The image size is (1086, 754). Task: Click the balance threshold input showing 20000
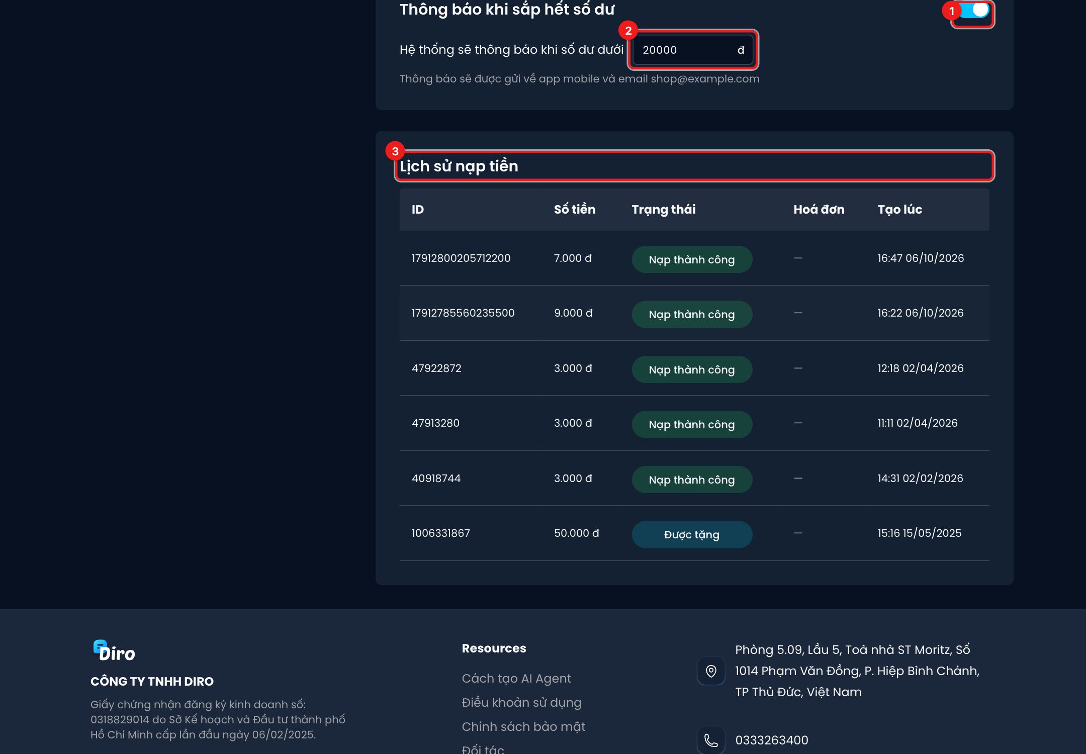click(693, 50)
